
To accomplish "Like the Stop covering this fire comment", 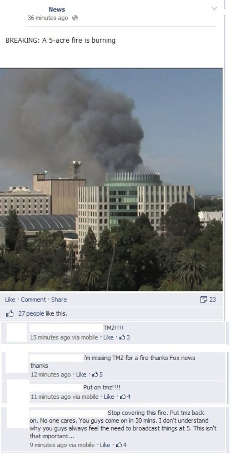I will pos(105,445).
